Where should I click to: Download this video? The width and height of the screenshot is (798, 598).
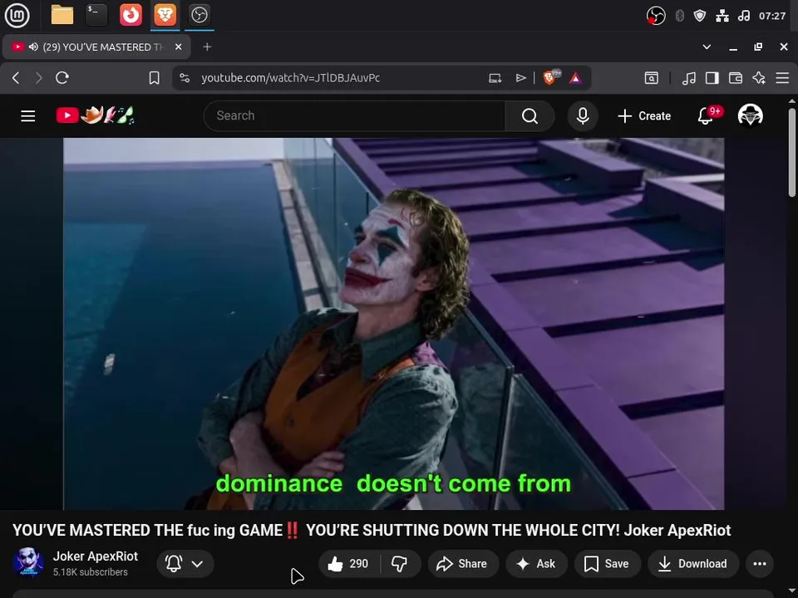692,563
